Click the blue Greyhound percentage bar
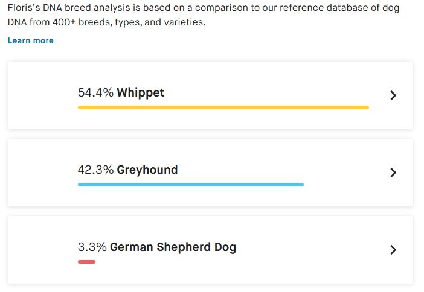This screenshot has height=292, width=424. click(x=191, y=185)
